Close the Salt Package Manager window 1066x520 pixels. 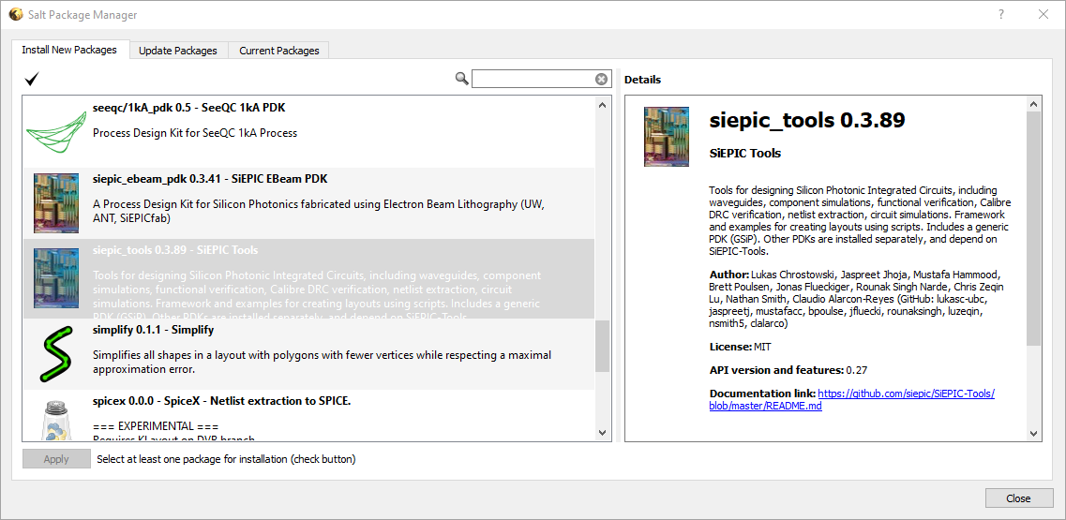coord(1043,14)
